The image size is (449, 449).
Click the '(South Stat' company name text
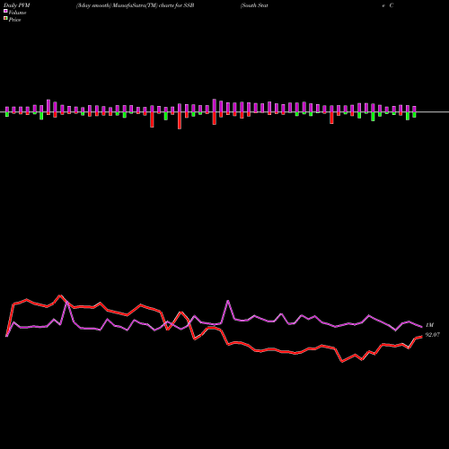point(254,5)
